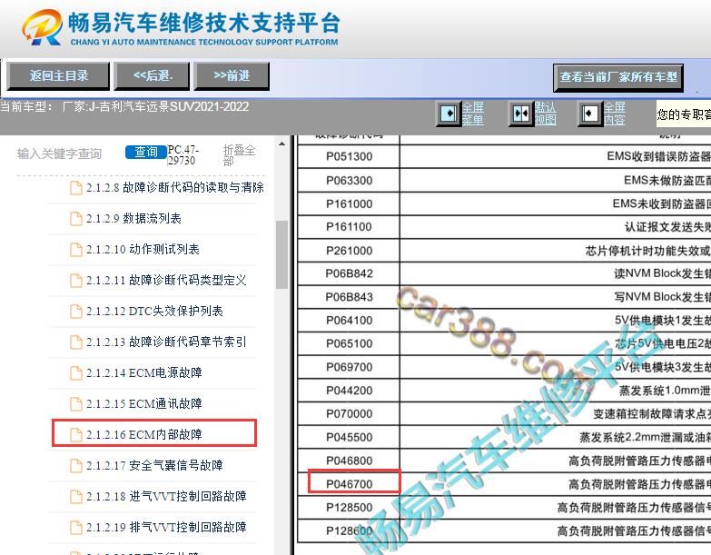Viewport: 711px width, 555px height.
Task: Click the P161000 code cell
Action: [x=349, y=203]
